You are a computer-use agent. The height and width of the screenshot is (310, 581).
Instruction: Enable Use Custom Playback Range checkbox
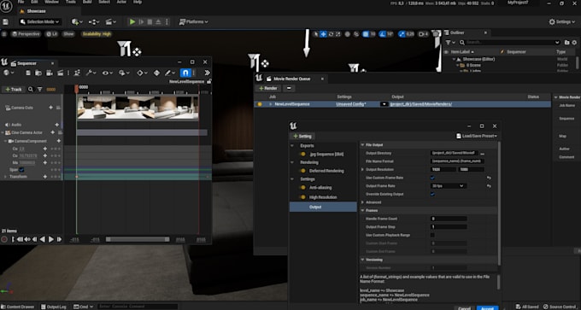(x=432, y=235)
